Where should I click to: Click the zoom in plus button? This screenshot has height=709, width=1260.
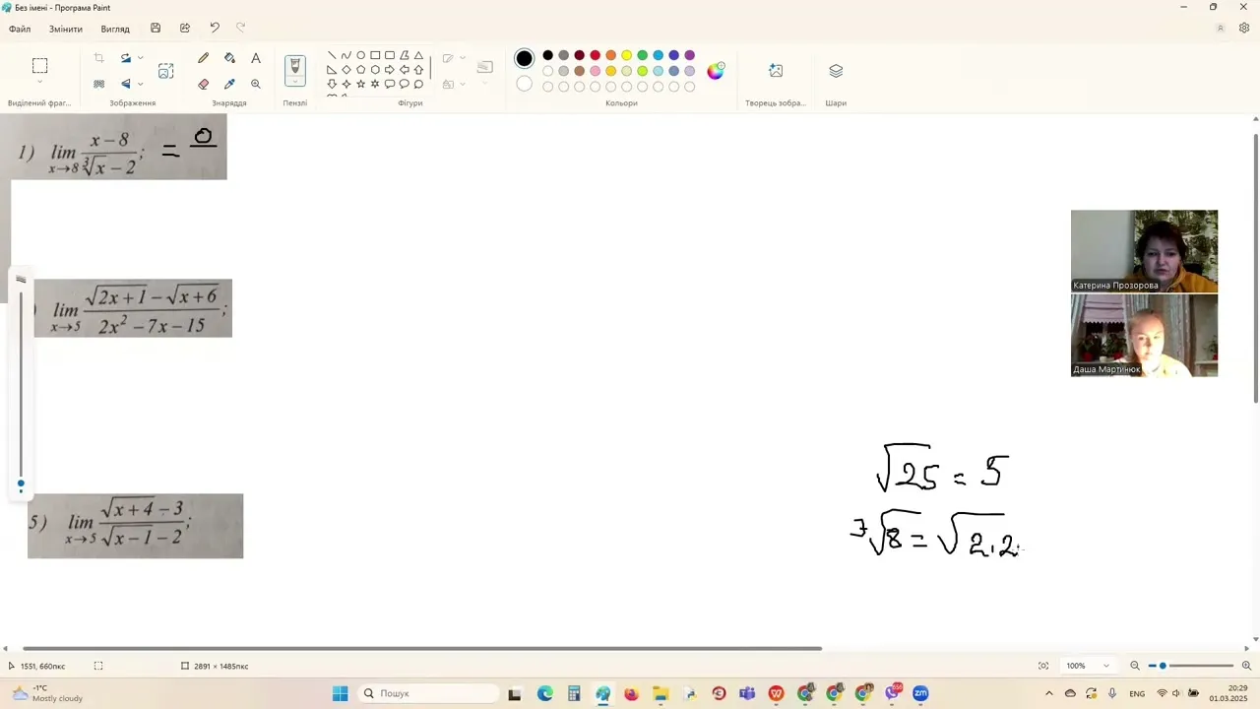(x=1246, y=666)
